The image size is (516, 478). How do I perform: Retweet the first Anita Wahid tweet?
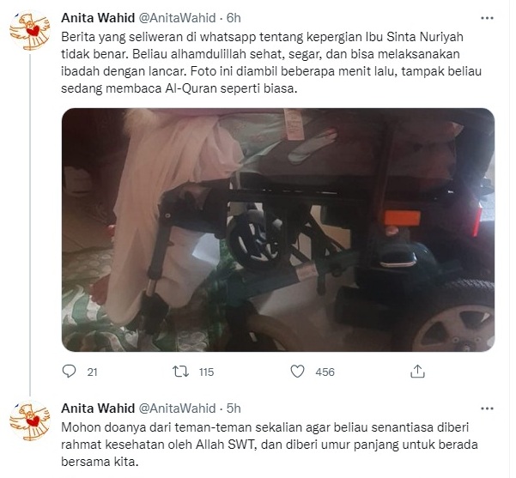click(180, 372)
